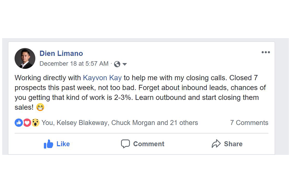Open the tagged Kayvon Kay profile link
Viewport: 291px width, 193px height.
pyautogui.click(x=102, y=78)
